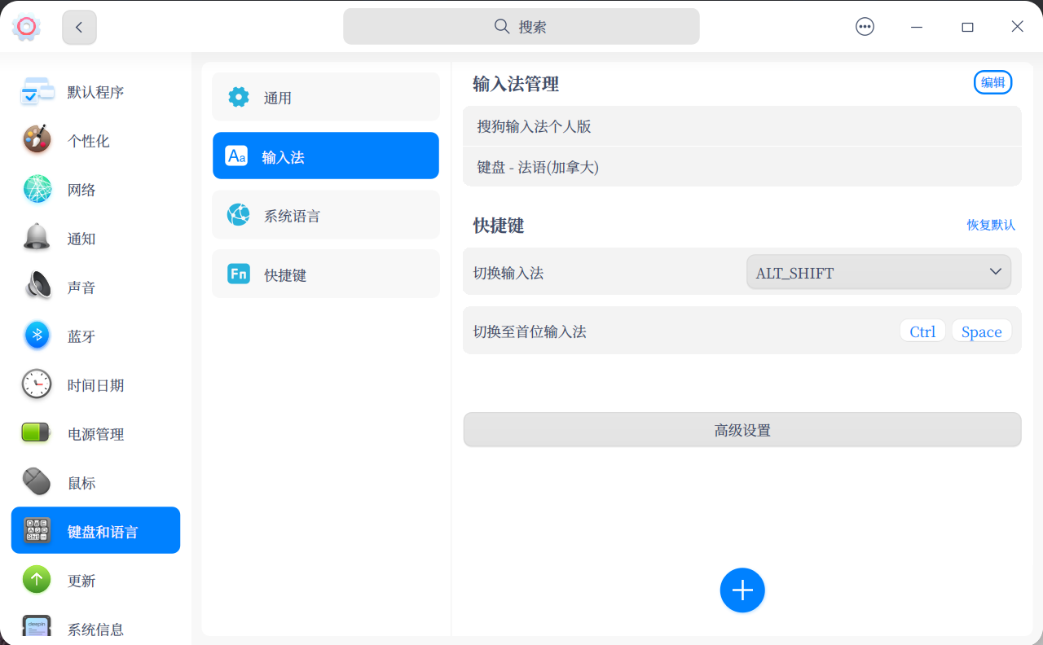1043x645 pixels.
Task: Click the 快捷键 section heading
Action: (499, 226)
